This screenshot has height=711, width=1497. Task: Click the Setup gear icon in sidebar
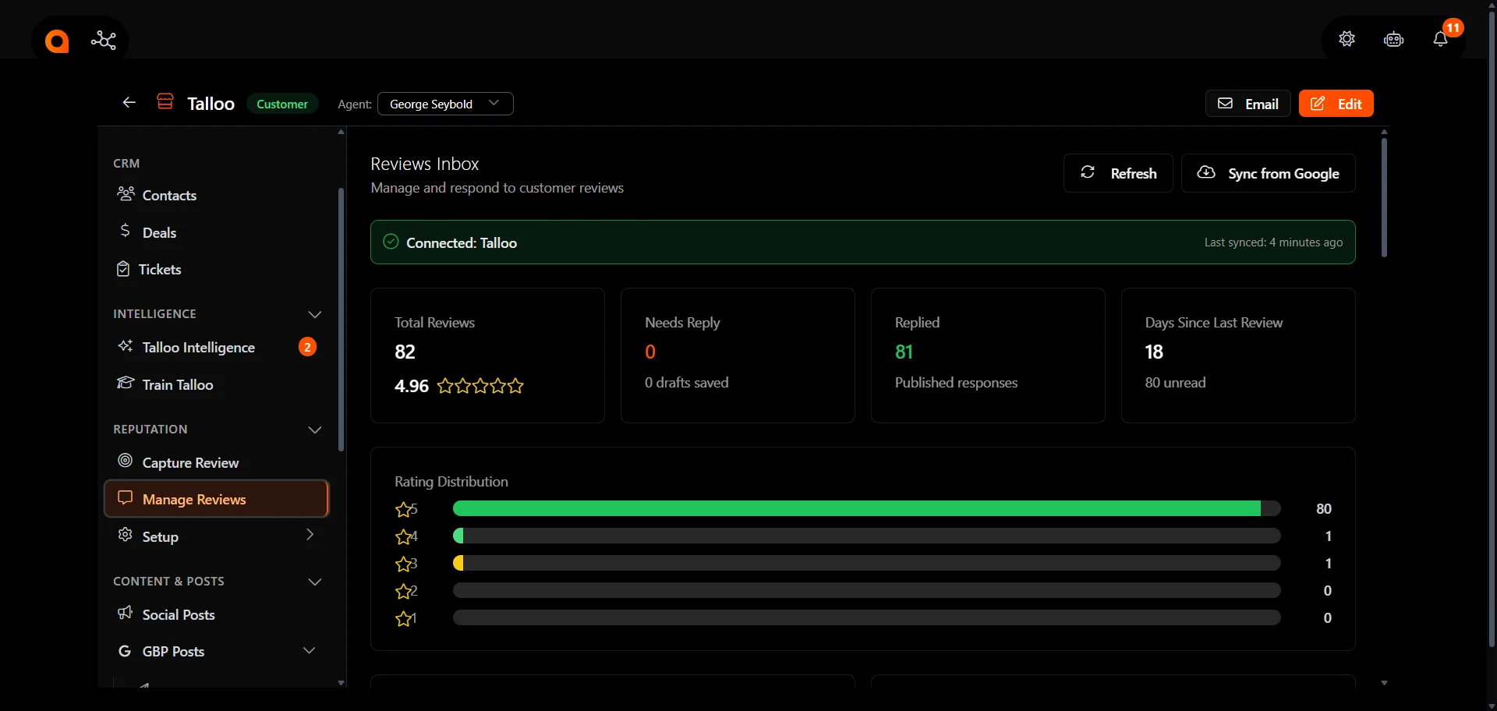pyautogui.click(x=125, y=535)
